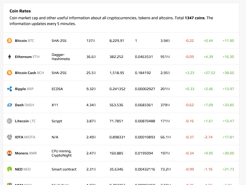
Task: Click the Monero logo icon
Action: click(x=9, y=153)
